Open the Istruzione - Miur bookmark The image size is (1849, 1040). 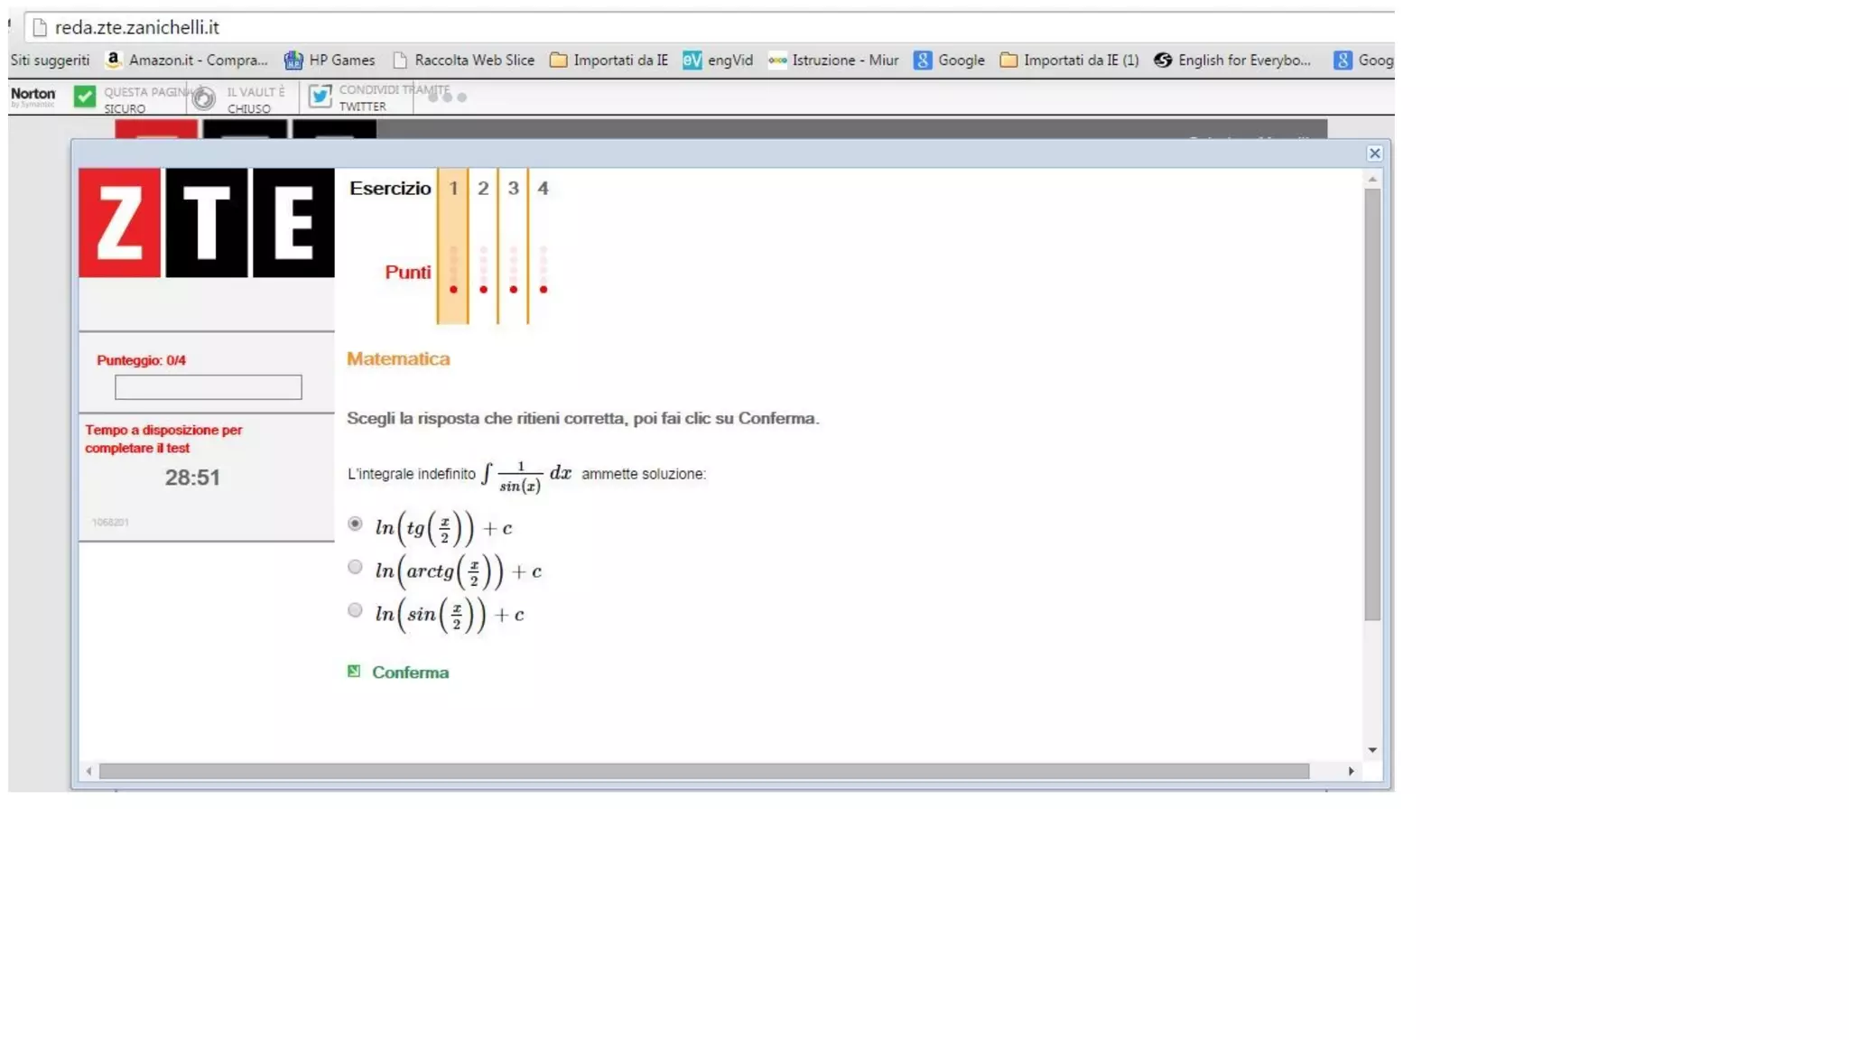pyautogui.click(x=833, y=60)
